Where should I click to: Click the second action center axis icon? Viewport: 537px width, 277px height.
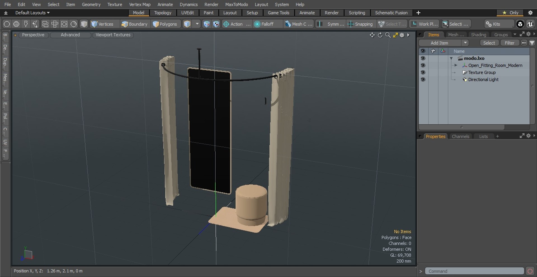coord(216,24)
